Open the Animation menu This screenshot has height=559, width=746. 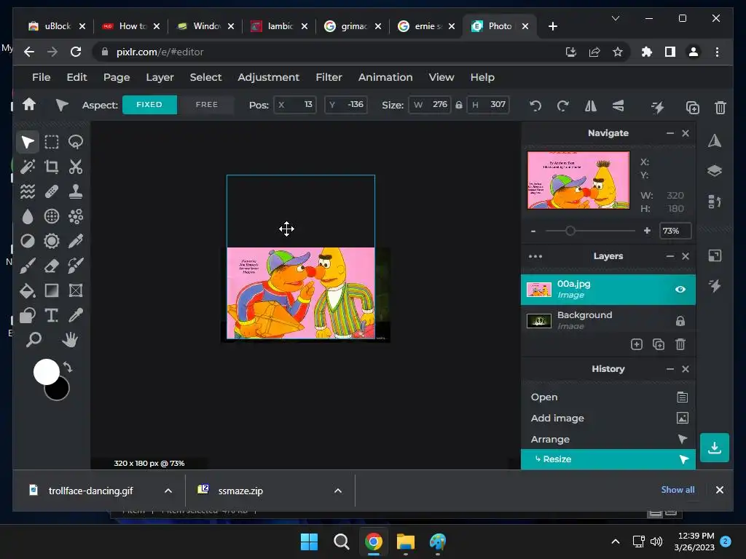(385, 77)
